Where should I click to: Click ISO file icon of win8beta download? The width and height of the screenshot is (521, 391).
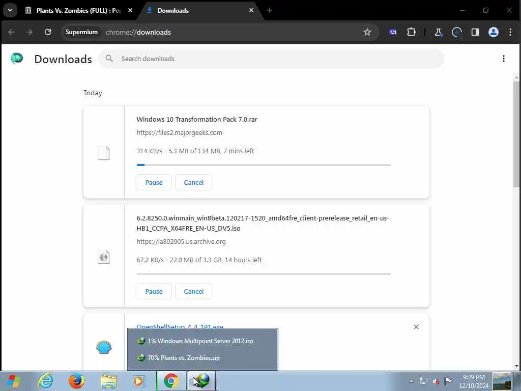104,257
